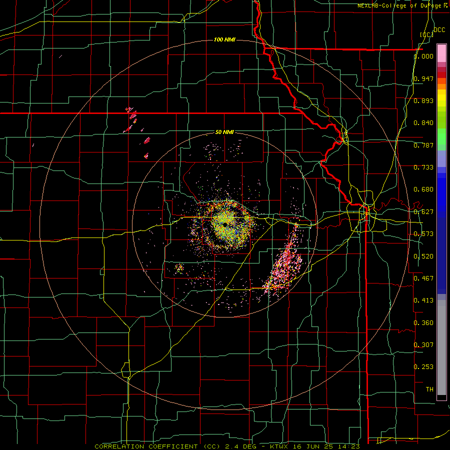Viewport: 450px width, 450px height.
Task: Click the 100 NMI range ring label
Action: click(x=224, y=39)
